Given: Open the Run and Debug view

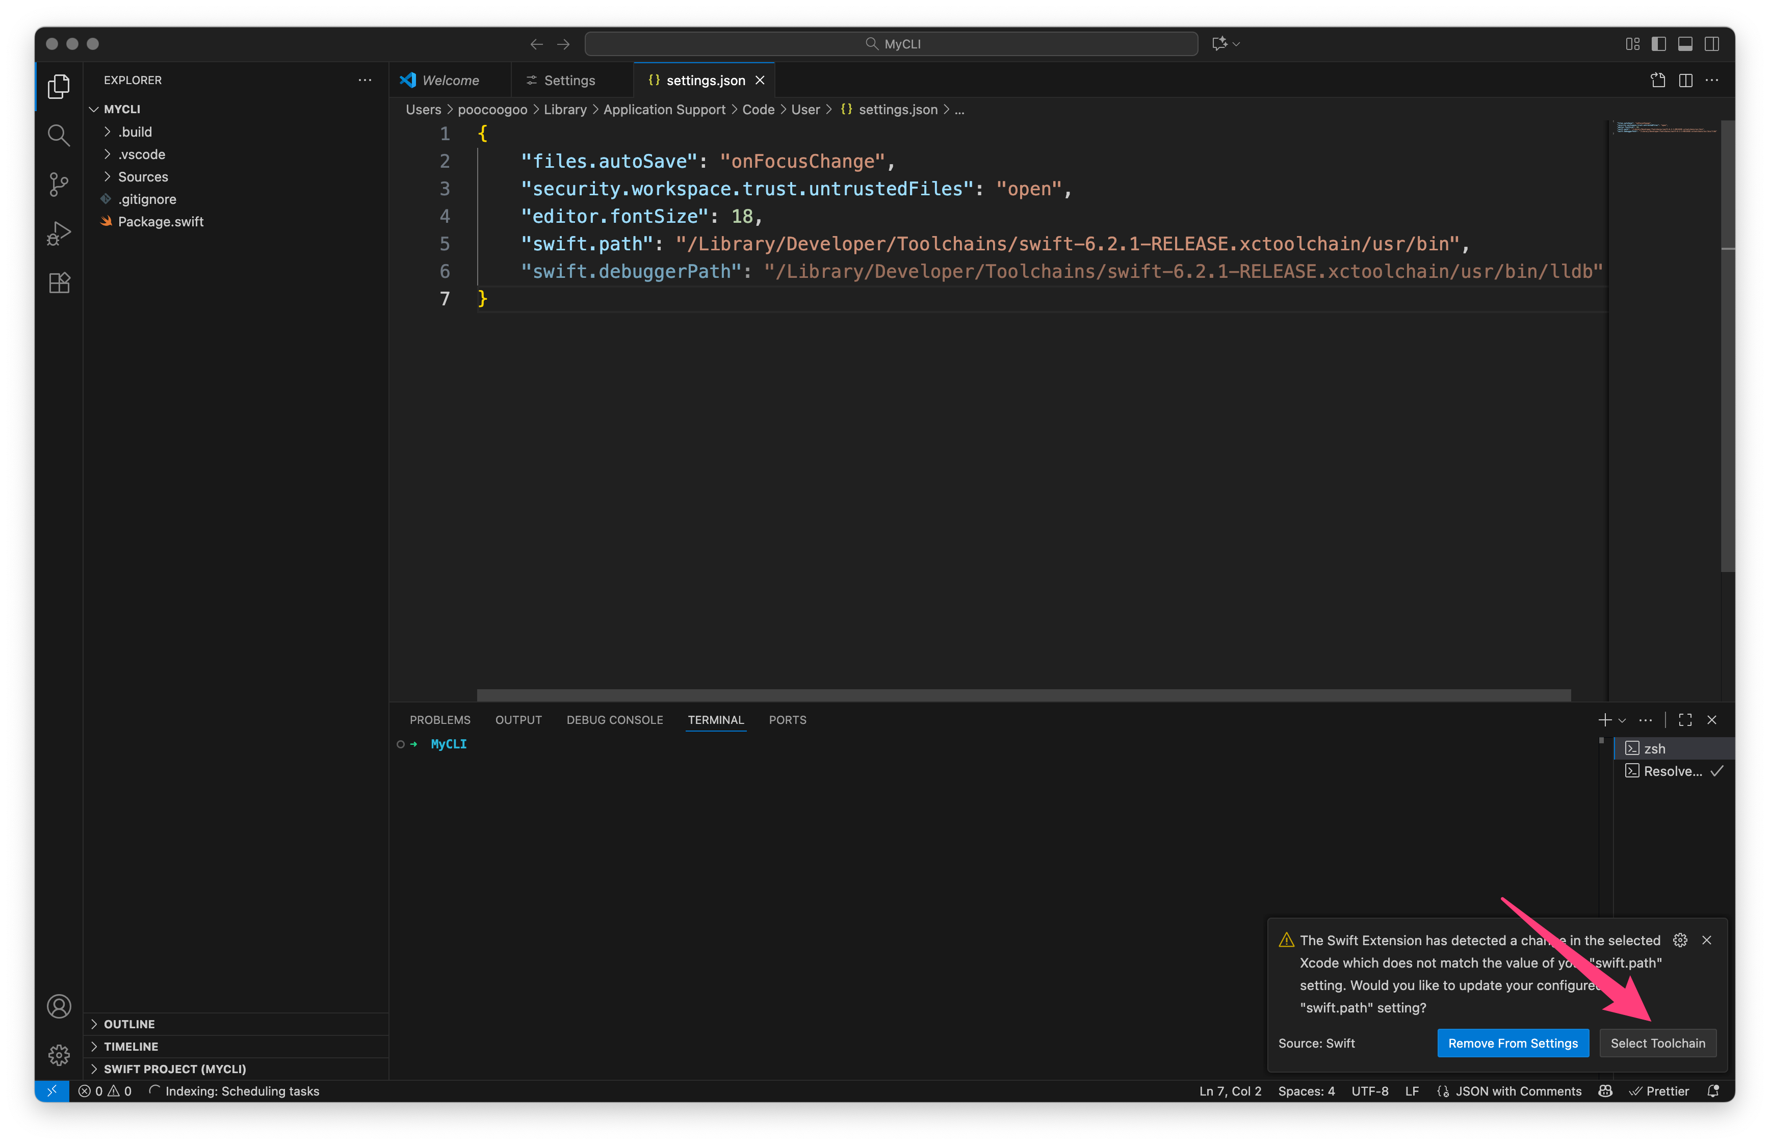Looking at the screenshot, I should 59,233.
